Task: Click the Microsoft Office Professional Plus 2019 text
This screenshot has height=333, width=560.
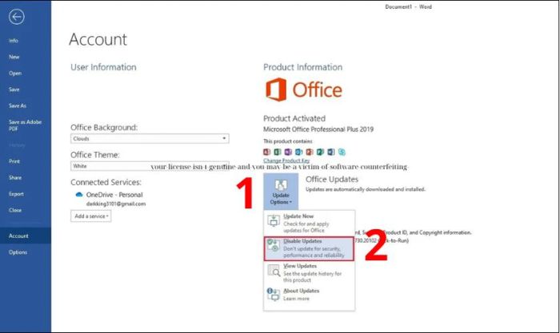Action: tap(318, 129)
